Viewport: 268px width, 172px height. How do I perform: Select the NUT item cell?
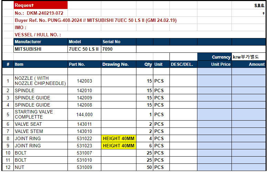pyautogui.click(x=41, y=167)
